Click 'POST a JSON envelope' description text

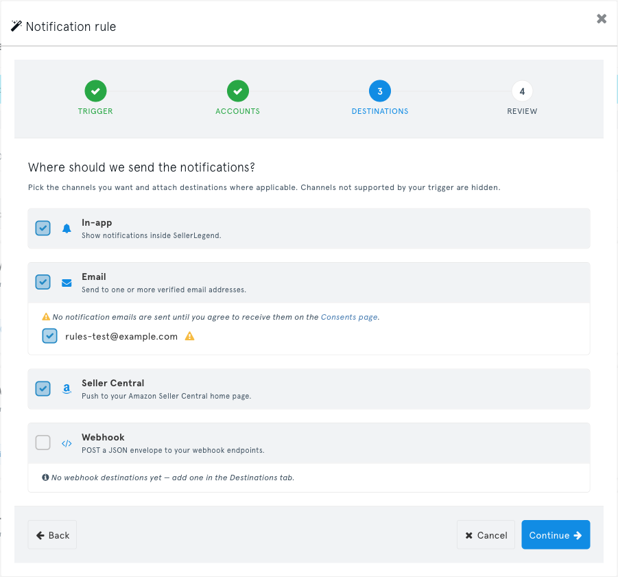pyautogui.click(x=173, y=450)
